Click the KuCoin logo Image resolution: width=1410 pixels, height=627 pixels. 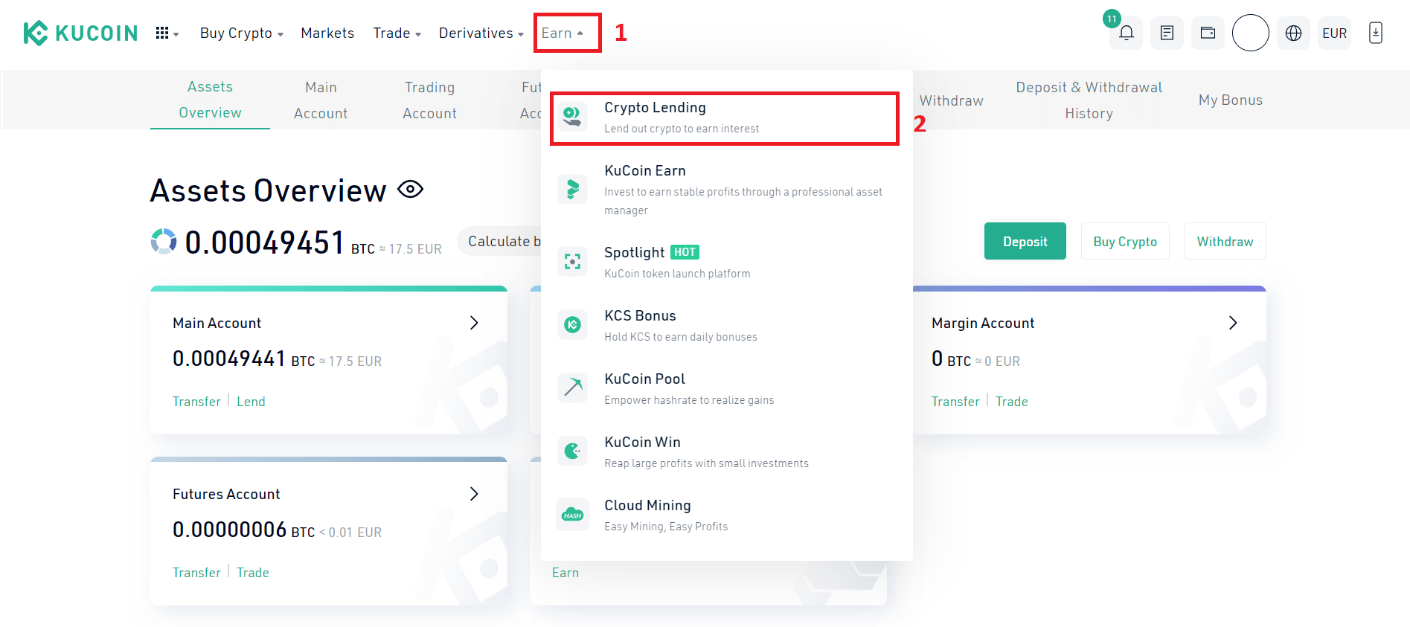point(80,33)
